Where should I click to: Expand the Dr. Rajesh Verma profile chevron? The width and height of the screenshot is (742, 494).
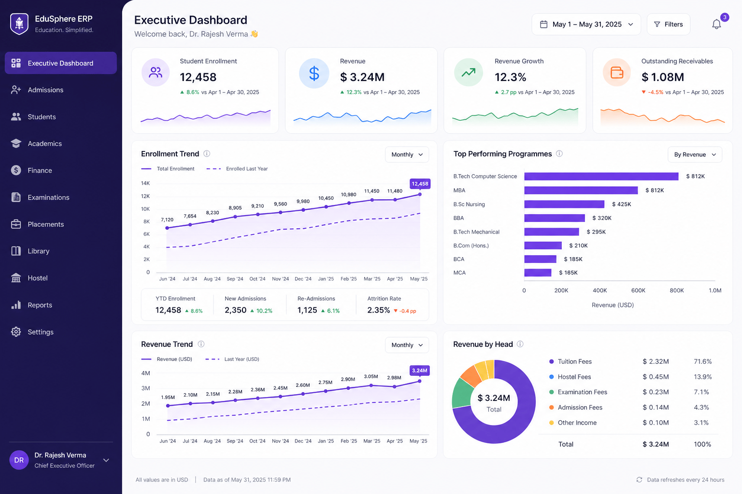click(106, 460)
